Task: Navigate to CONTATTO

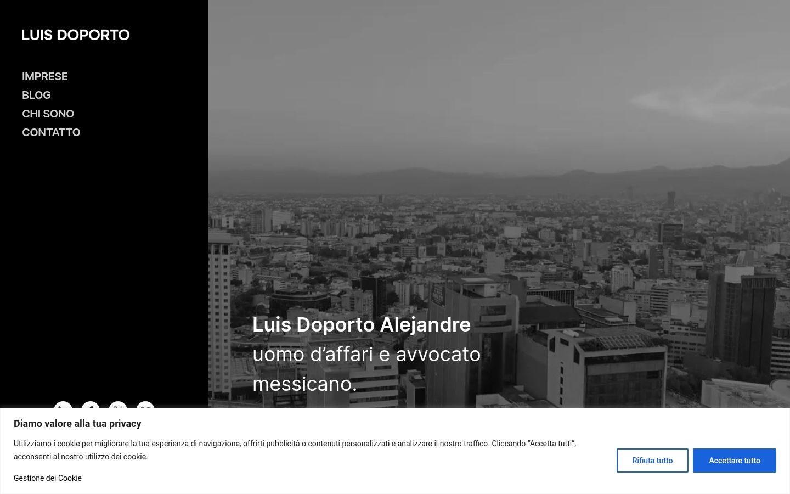Action: 51,132
